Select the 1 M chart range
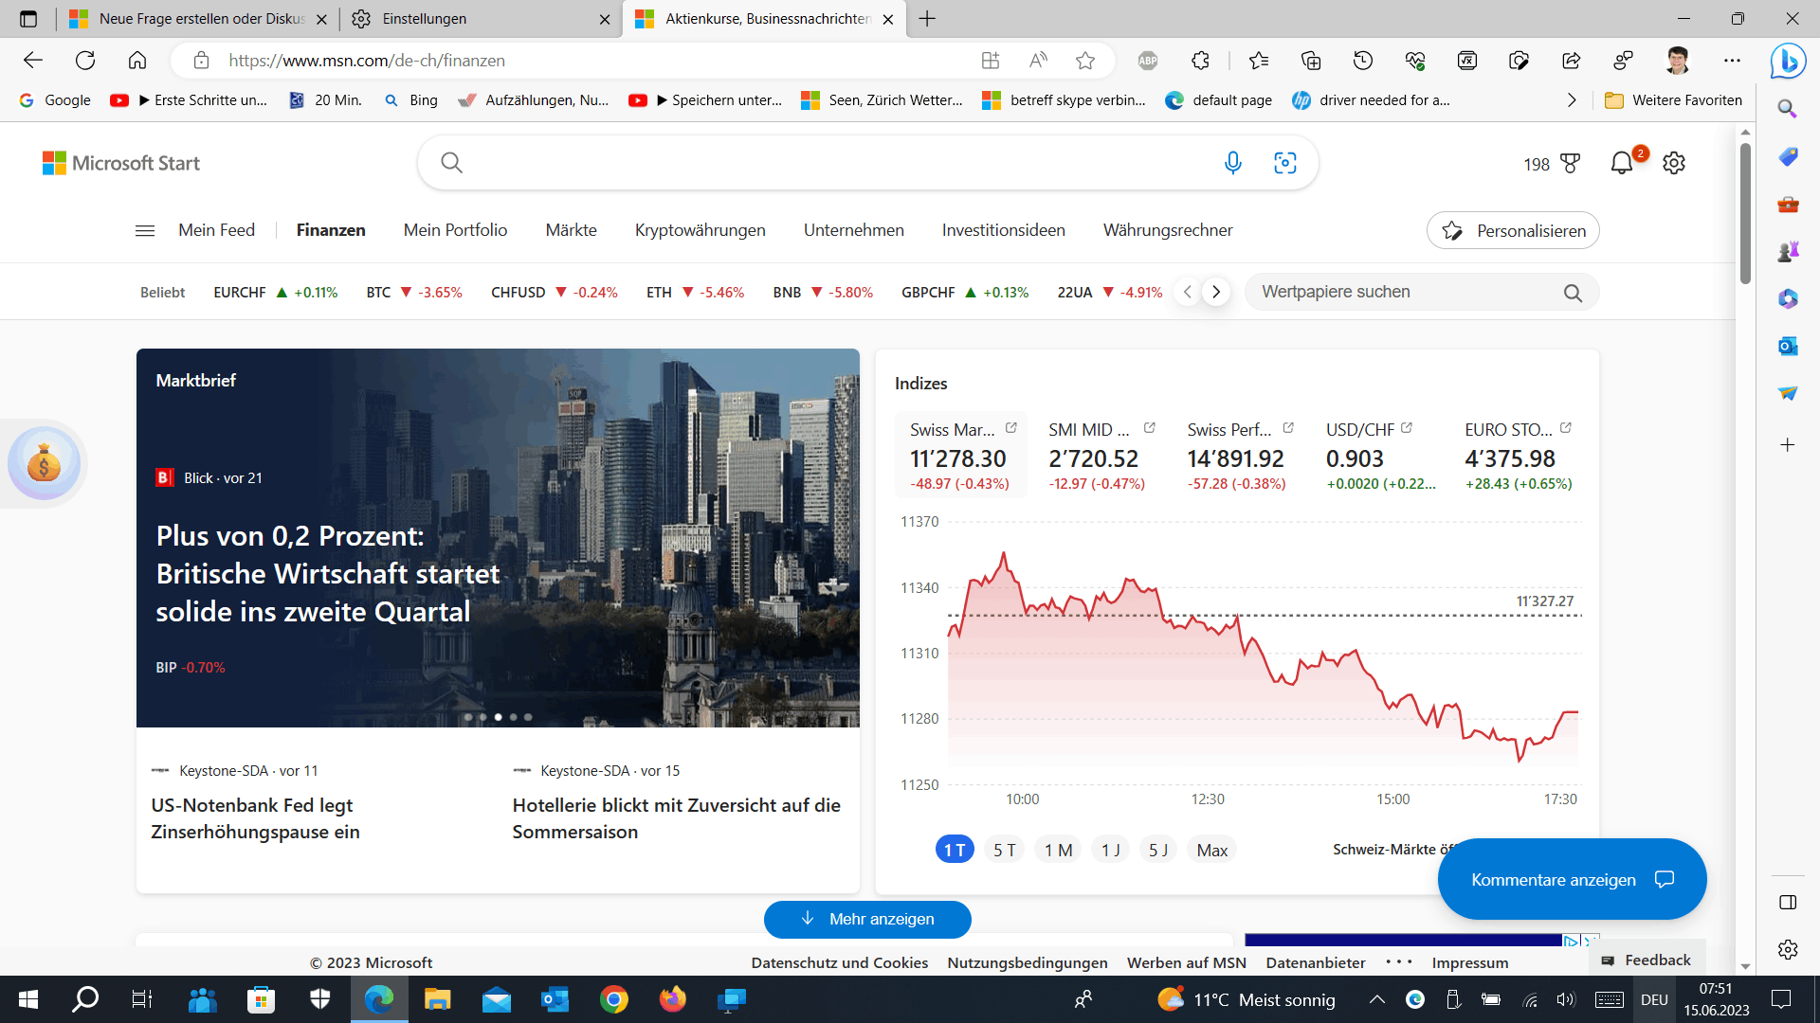The height and width of the screenshot is (1023, 1820). coord(1058,850)
